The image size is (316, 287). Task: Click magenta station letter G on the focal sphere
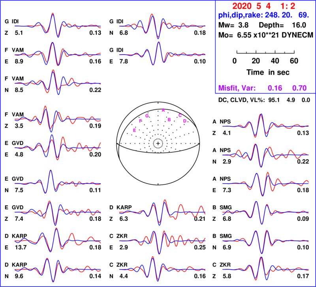(147, 116)
